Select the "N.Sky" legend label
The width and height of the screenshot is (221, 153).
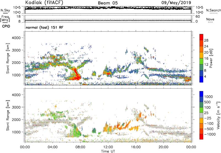[5, 10]
